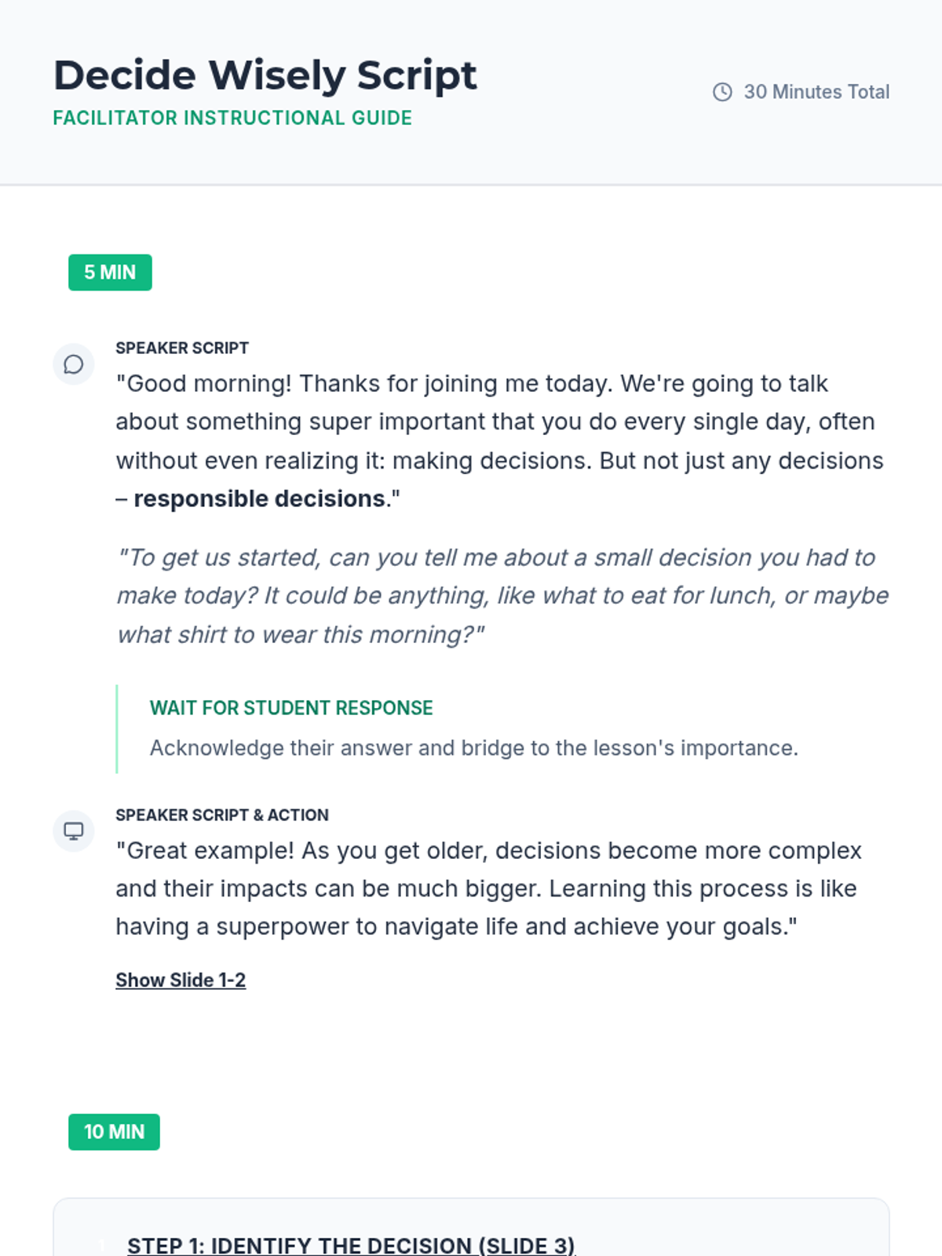Click the Speaker Script section label
The image size is (942, 1256).
182,348
